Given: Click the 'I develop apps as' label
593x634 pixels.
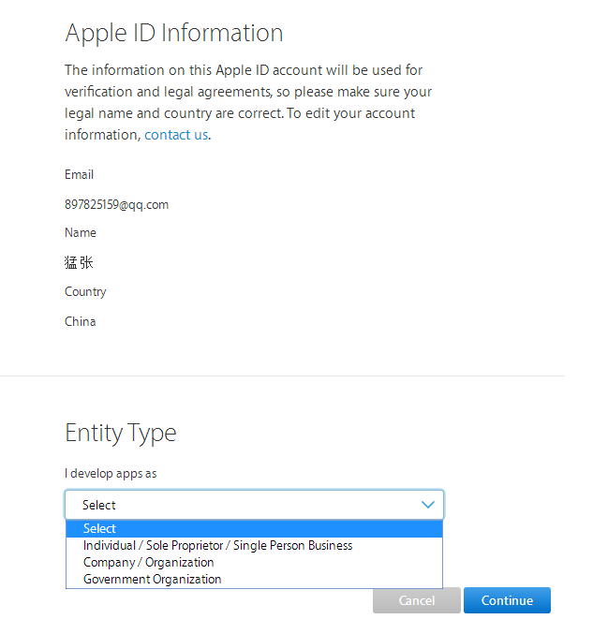Looking at the screenshot, I should [x=111, y=473].
